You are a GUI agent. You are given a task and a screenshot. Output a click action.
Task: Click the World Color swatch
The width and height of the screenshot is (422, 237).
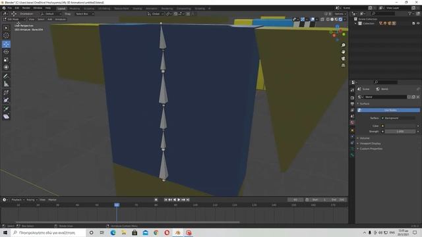pyautogui.click(x=400, y=126)
